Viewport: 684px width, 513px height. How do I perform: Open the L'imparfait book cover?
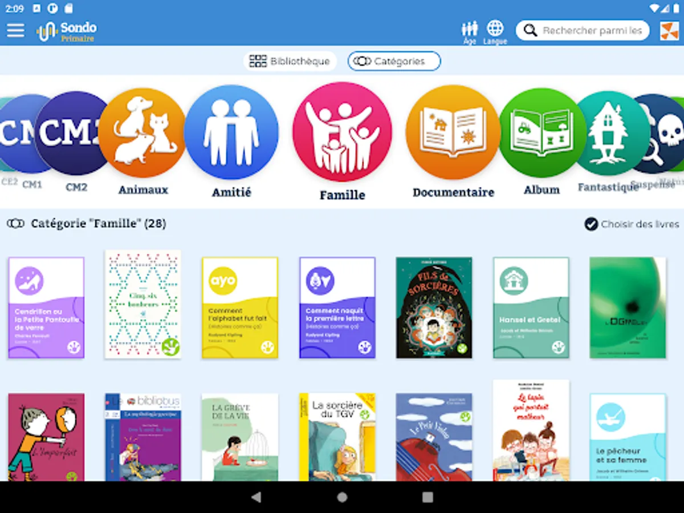(46, 437)
